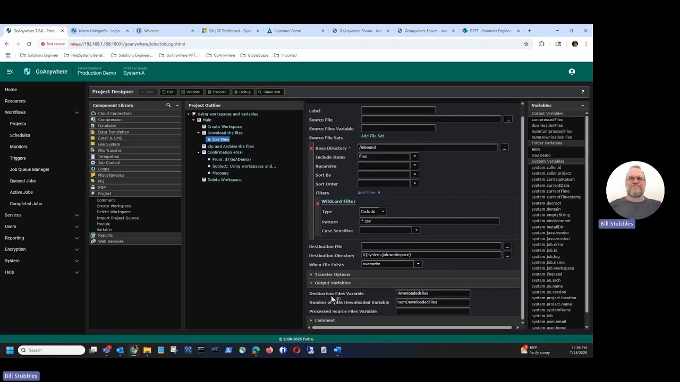Click the File Transfer category icon
This screenshot has height=382, width=680.
pos(93,150)
